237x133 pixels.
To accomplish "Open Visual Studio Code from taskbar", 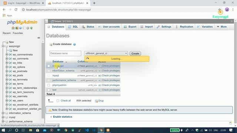I will (87, 130).
